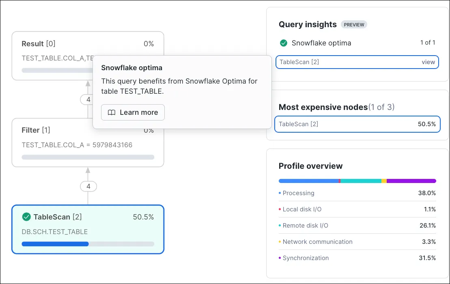Screen dimensions: 450x284
Task: Click the Most expensive nodes heading
Action: point(323,107)
